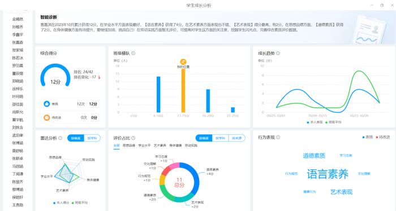396x211 pixels.
Task: Select student 陈若冰 in the list
Action: pyautogui.click(x=18, y=58)
